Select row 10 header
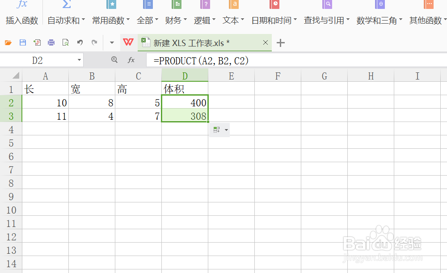 11,210
